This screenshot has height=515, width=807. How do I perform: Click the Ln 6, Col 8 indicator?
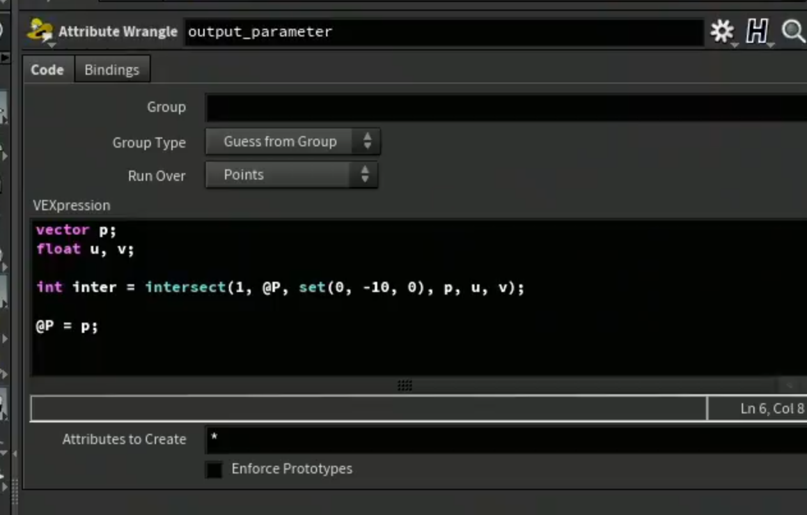coord(772,408)
